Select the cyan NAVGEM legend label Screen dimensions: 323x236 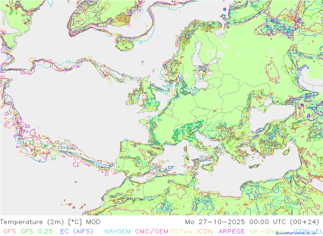click(118, 231)
